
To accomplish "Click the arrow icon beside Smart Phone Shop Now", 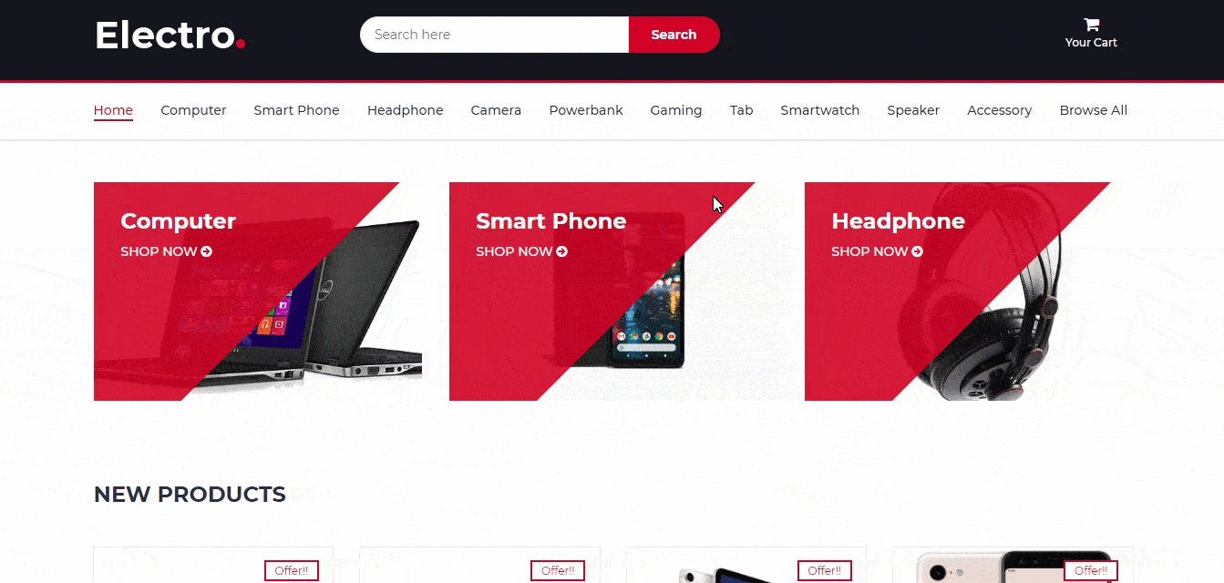I will click(562, 251).
